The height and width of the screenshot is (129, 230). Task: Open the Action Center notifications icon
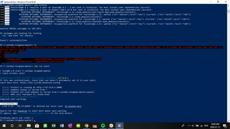[225, 126]
